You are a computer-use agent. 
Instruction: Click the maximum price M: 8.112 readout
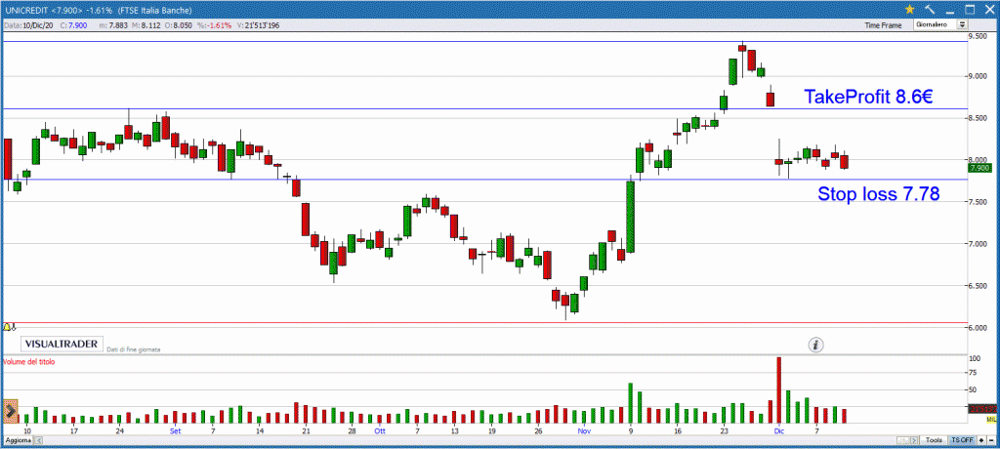145,25
